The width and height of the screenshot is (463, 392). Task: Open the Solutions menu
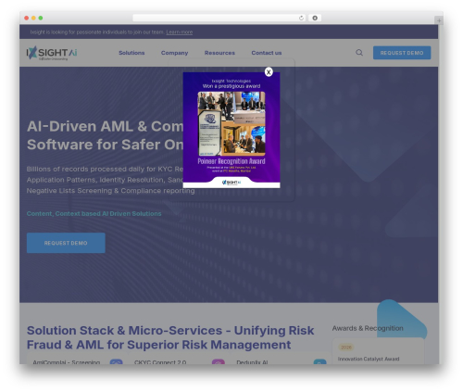[131, 53]
